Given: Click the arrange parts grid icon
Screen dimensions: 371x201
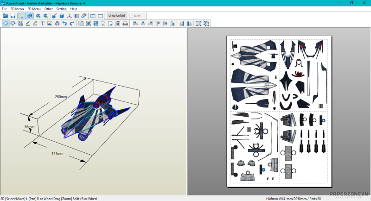Looking at the screenshot, I should pyautogui.click(x=96, y=23).
